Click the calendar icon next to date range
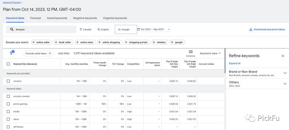This screenshot has width=289, height=130. (x=139, y=29)
